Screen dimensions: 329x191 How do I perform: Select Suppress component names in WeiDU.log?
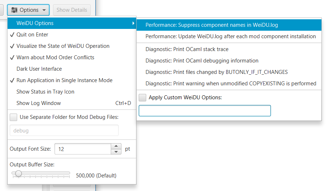[x=211, y=25]
